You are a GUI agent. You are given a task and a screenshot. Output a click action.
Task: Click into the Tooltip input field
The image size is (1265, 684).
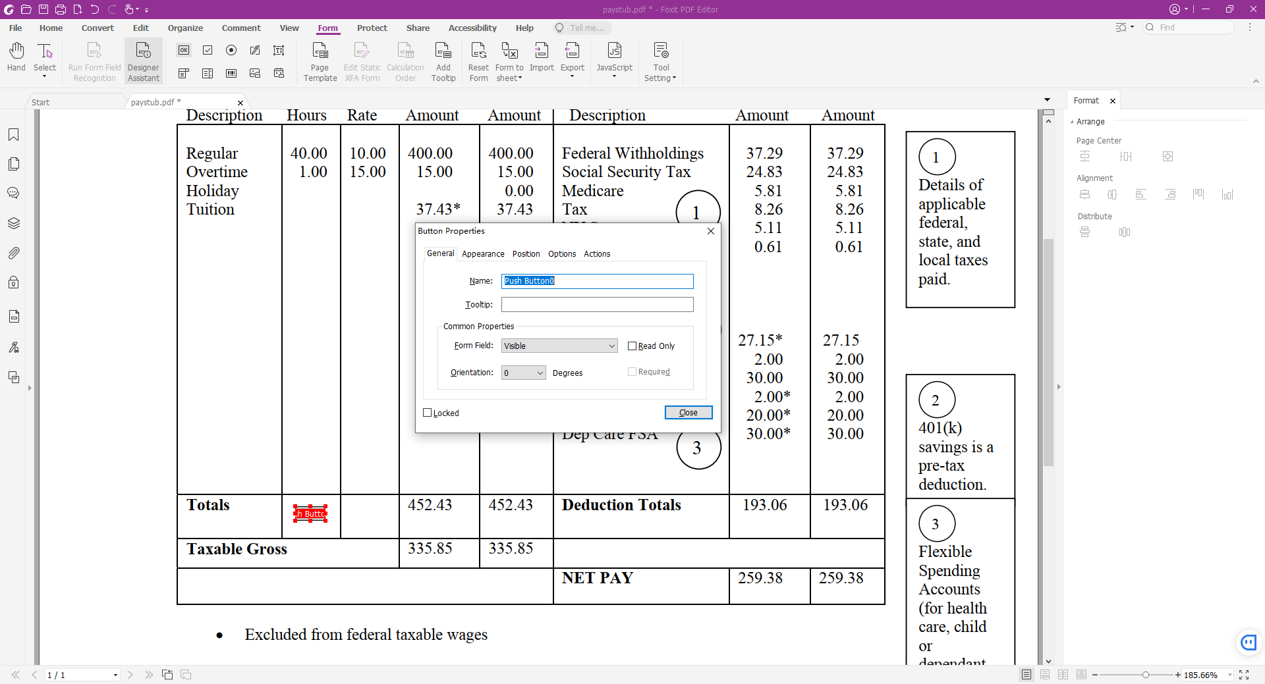tap(597, 304)
